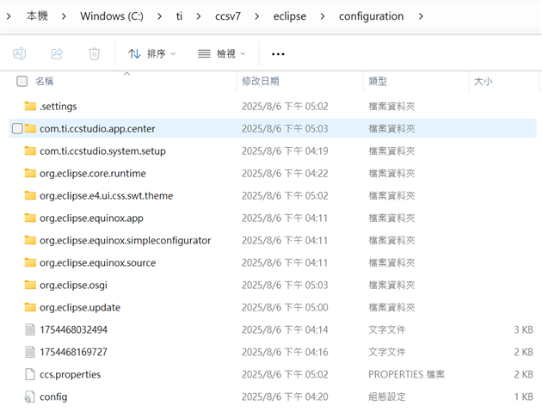Select the .settings folder name
The image size is (542, 412).
[59, 107]
